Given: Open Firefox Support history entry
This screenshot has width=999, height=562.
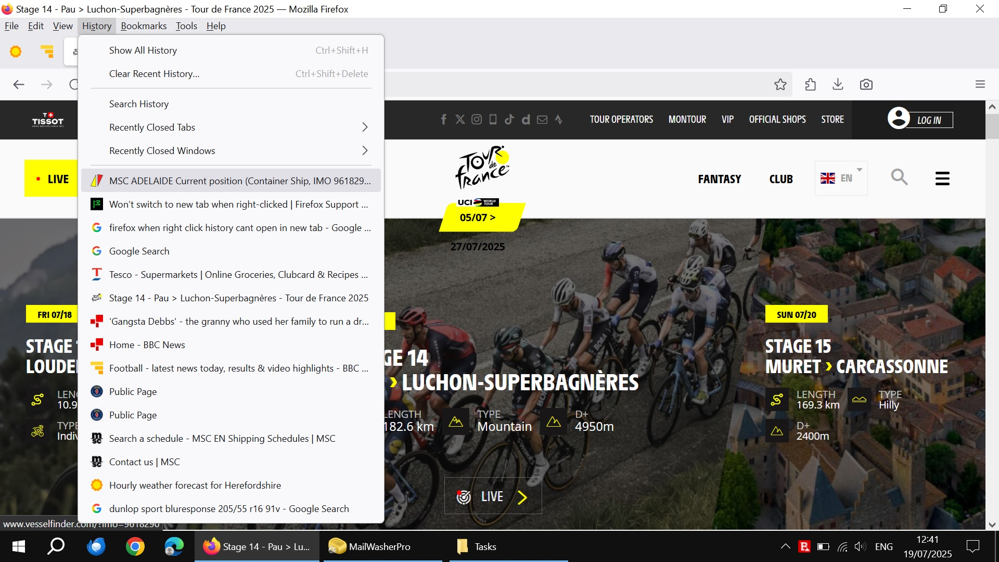Looking at the screenshot, I should pyautogui.click(x=231, y=205).
